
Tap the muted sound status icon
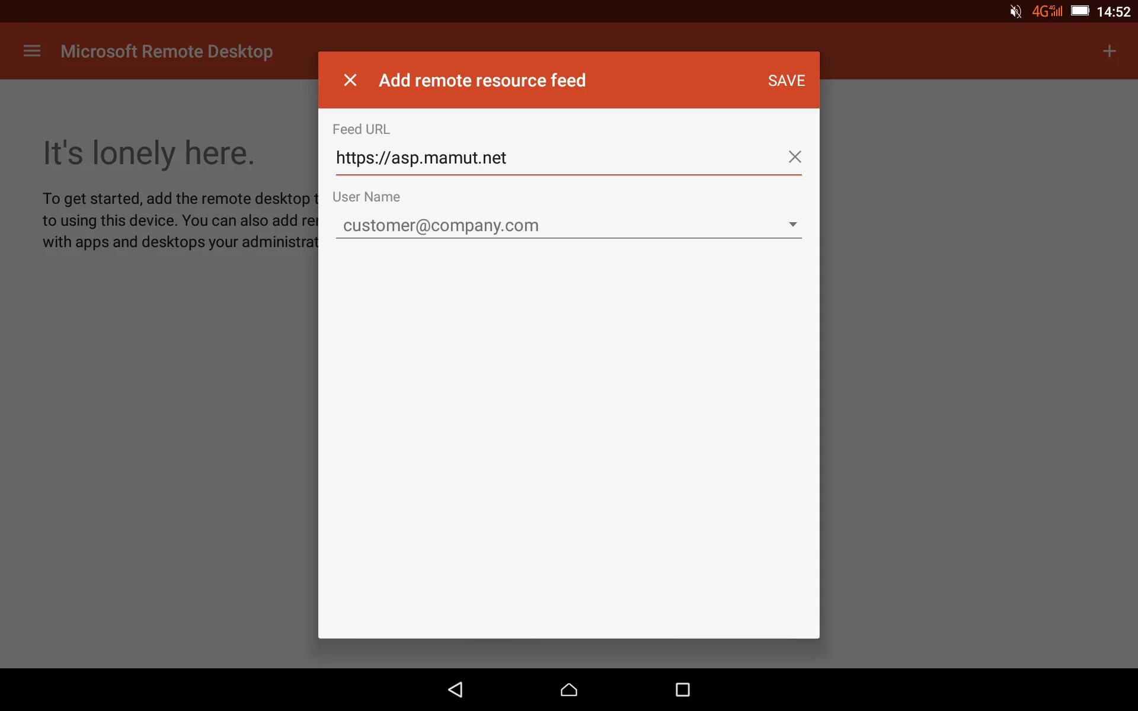[1015, 11]
